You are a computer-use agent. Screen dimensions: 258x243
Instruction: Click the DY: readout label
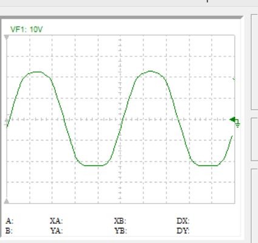pos(183,231)
